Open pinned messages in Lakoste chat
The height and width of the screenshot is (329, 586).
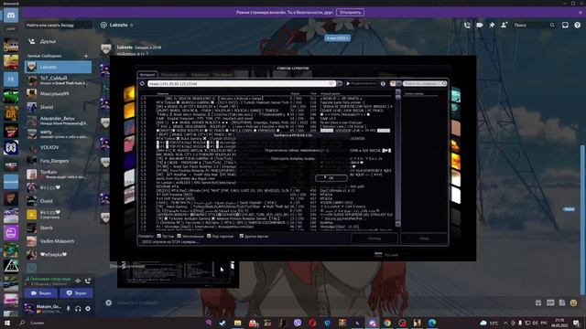pyautogui.click(x=492, y=25)
